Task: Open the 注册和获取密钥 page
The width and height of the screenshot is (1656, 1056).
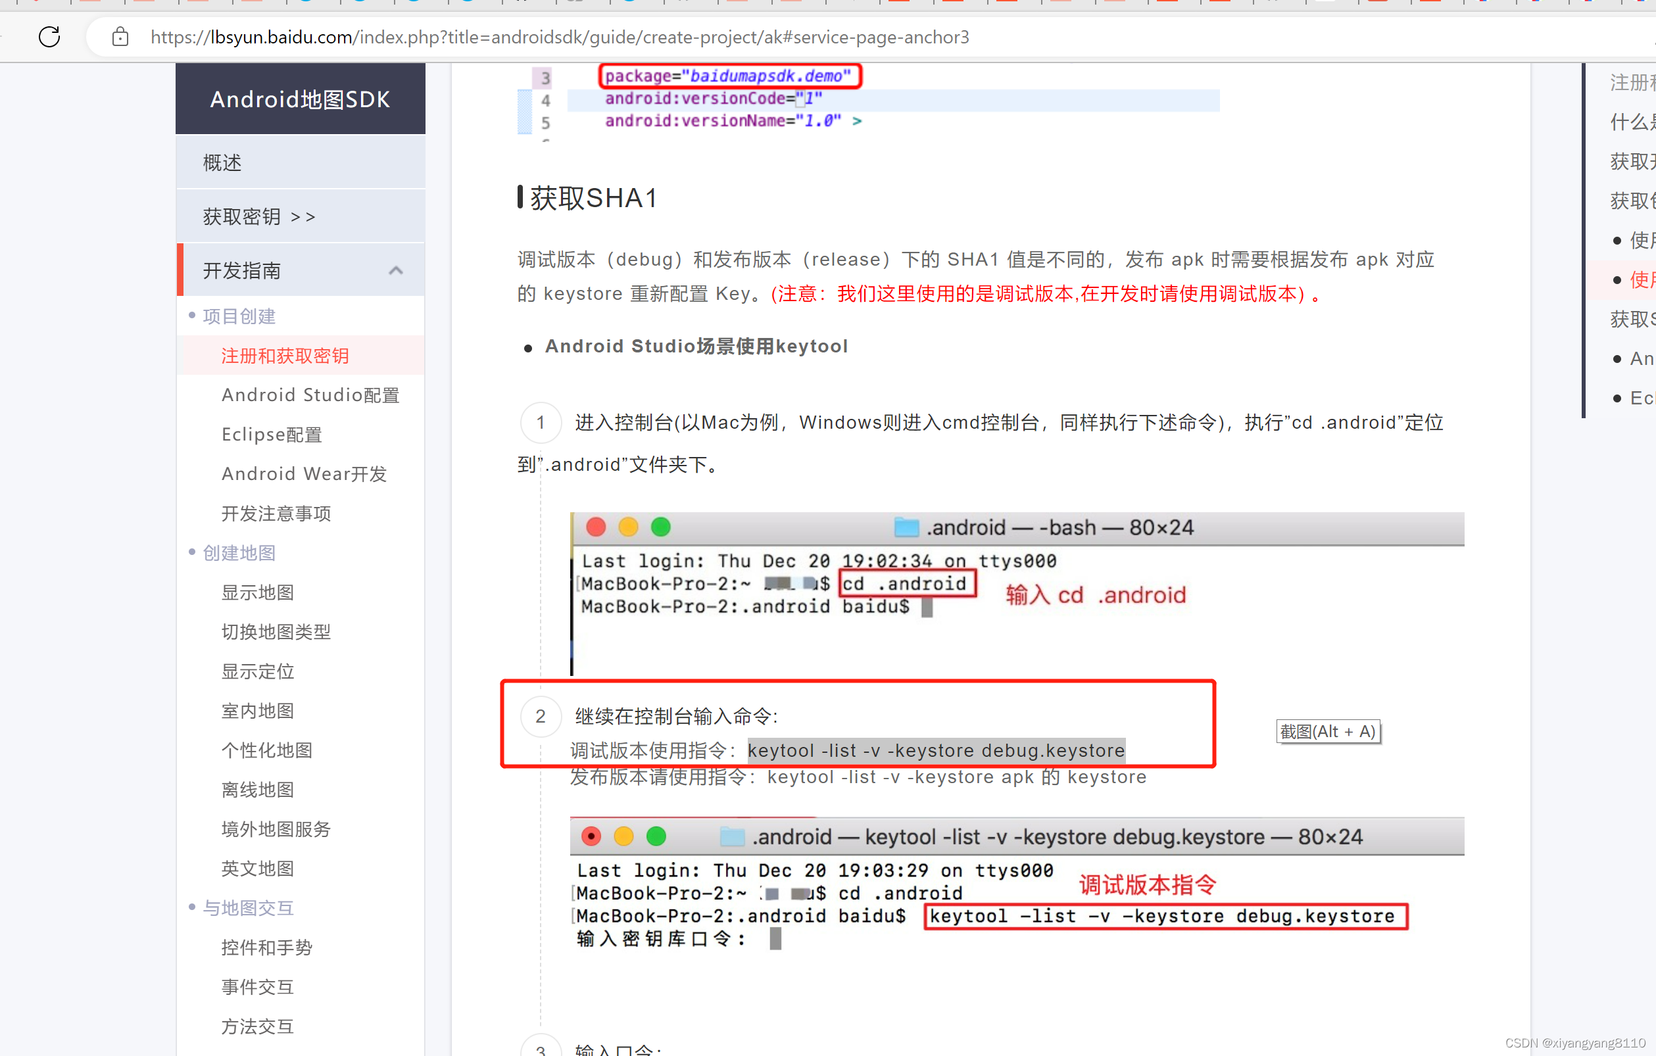Action: [285, 356]
